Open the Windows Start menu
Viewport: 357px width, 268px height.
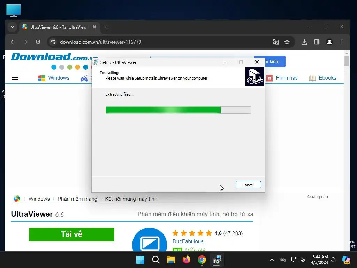coord(140,260)
